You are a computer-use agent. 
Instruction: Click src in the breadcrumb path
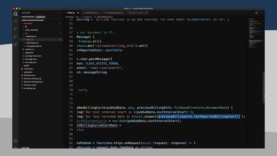tap(77, 17)
